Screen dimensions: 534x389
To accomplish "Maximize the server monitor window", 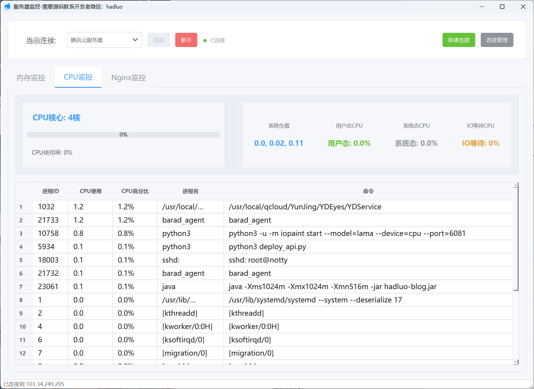I will [502, 7].
